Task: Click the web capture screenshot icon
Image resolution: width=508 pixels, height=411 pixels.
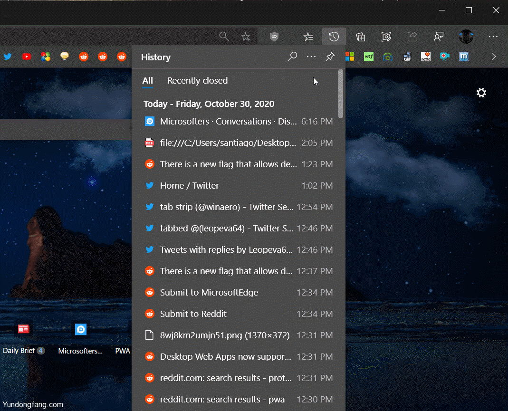Action: pyautogui.click(x=386, y=37)
